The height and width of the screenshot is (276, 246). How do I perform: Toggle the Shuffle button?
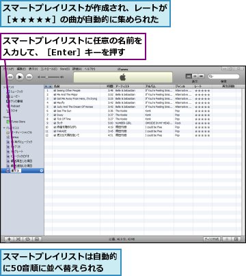tap(18, 239)
